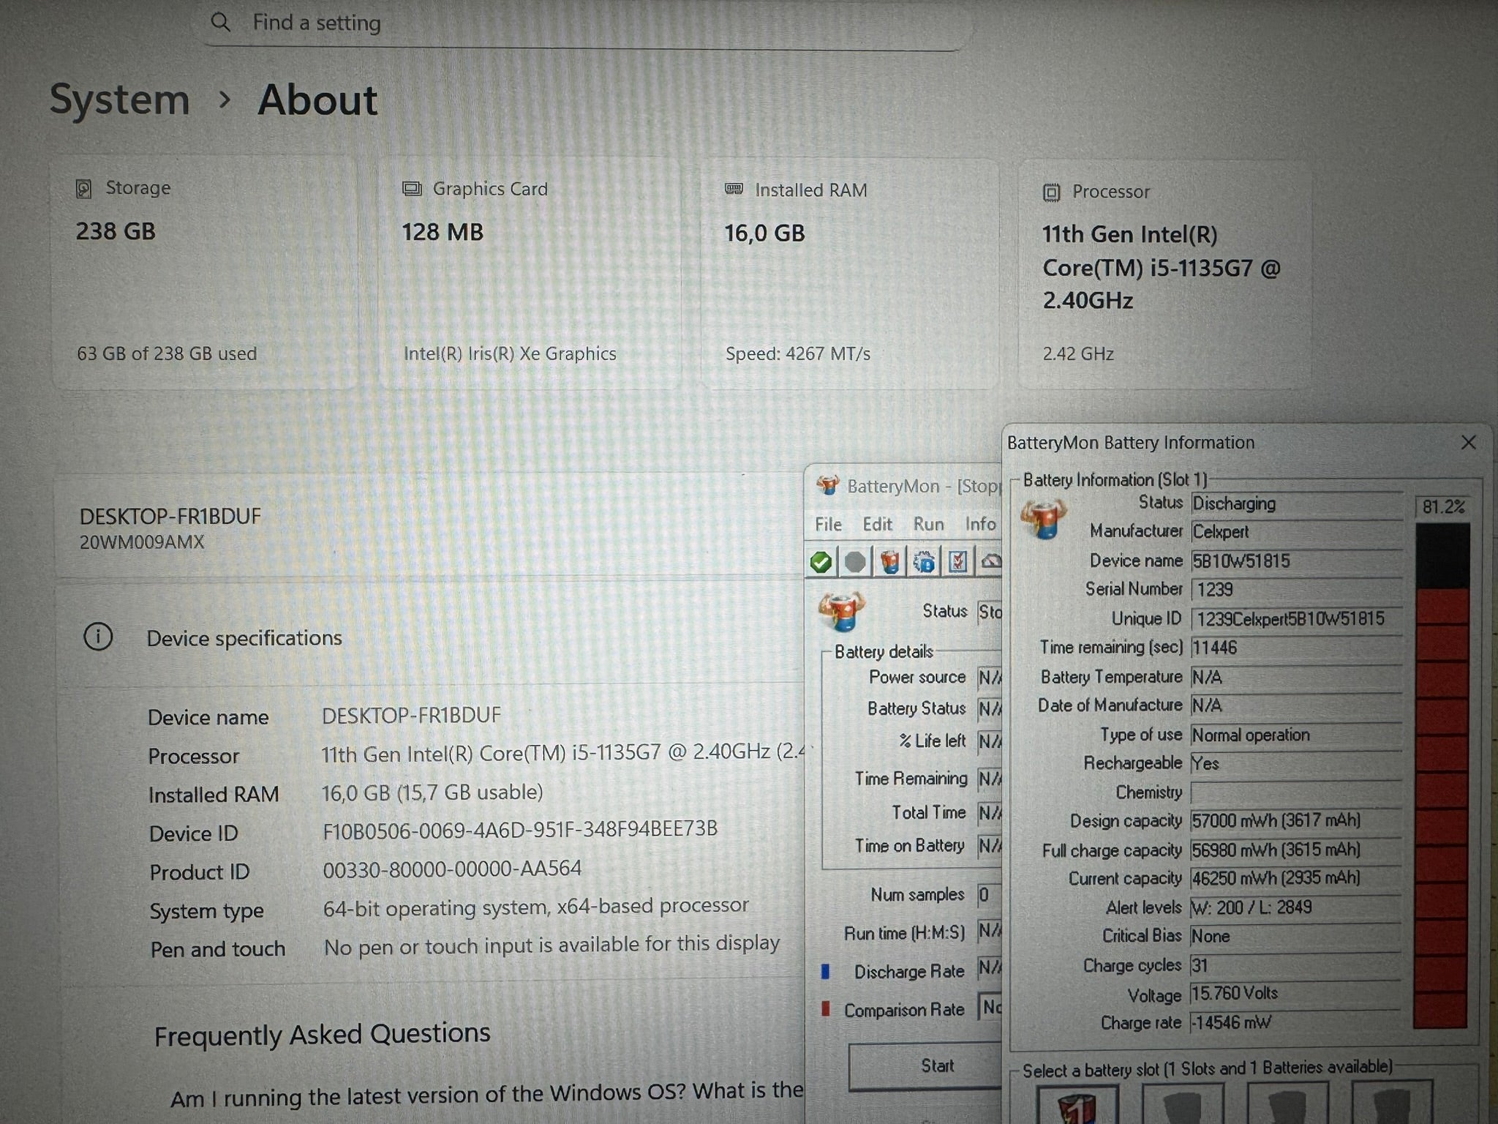Click the battery information toolbar icon
1498x1124 pixels.
pyautogui.click(x=889, y=562)
